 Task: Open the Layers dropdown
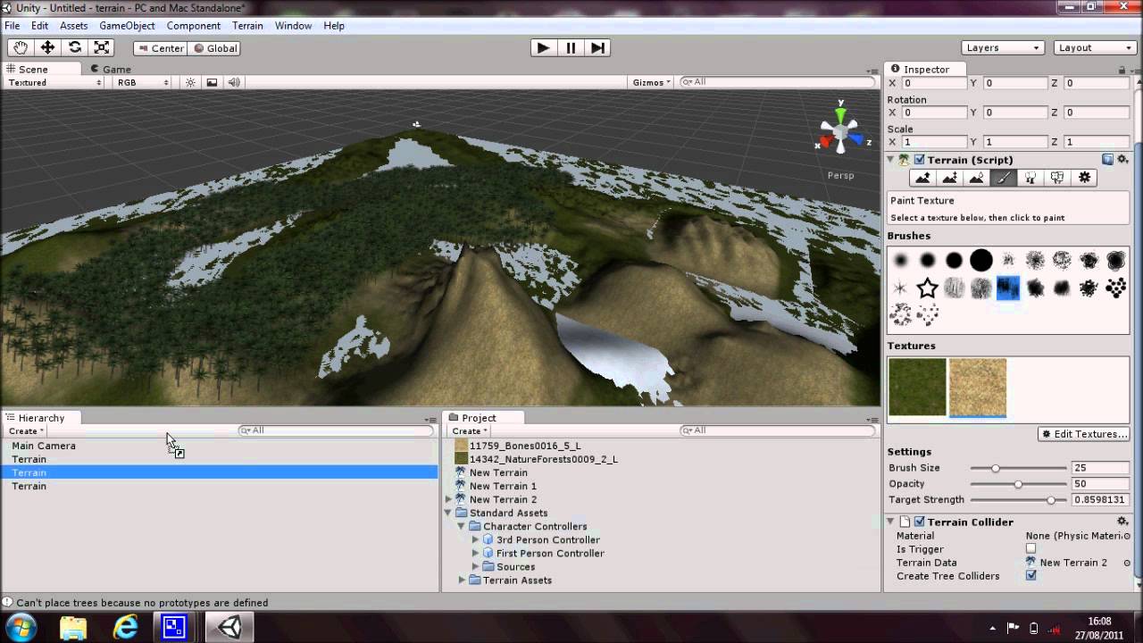click(1003, 47)
